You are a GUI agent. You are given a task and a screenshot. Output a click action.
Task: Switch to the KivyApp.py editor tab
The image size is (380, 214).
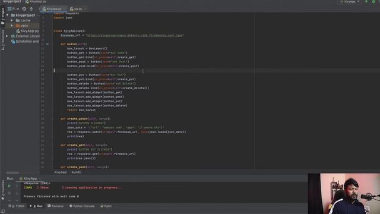point(53,9)
